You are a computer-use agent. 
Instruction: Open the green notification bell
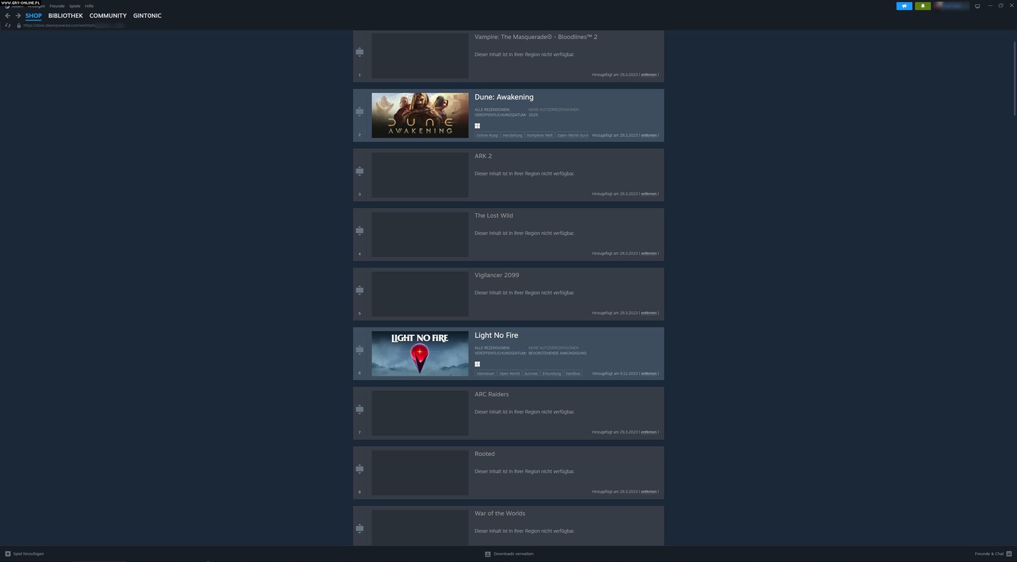click(922, 6)
